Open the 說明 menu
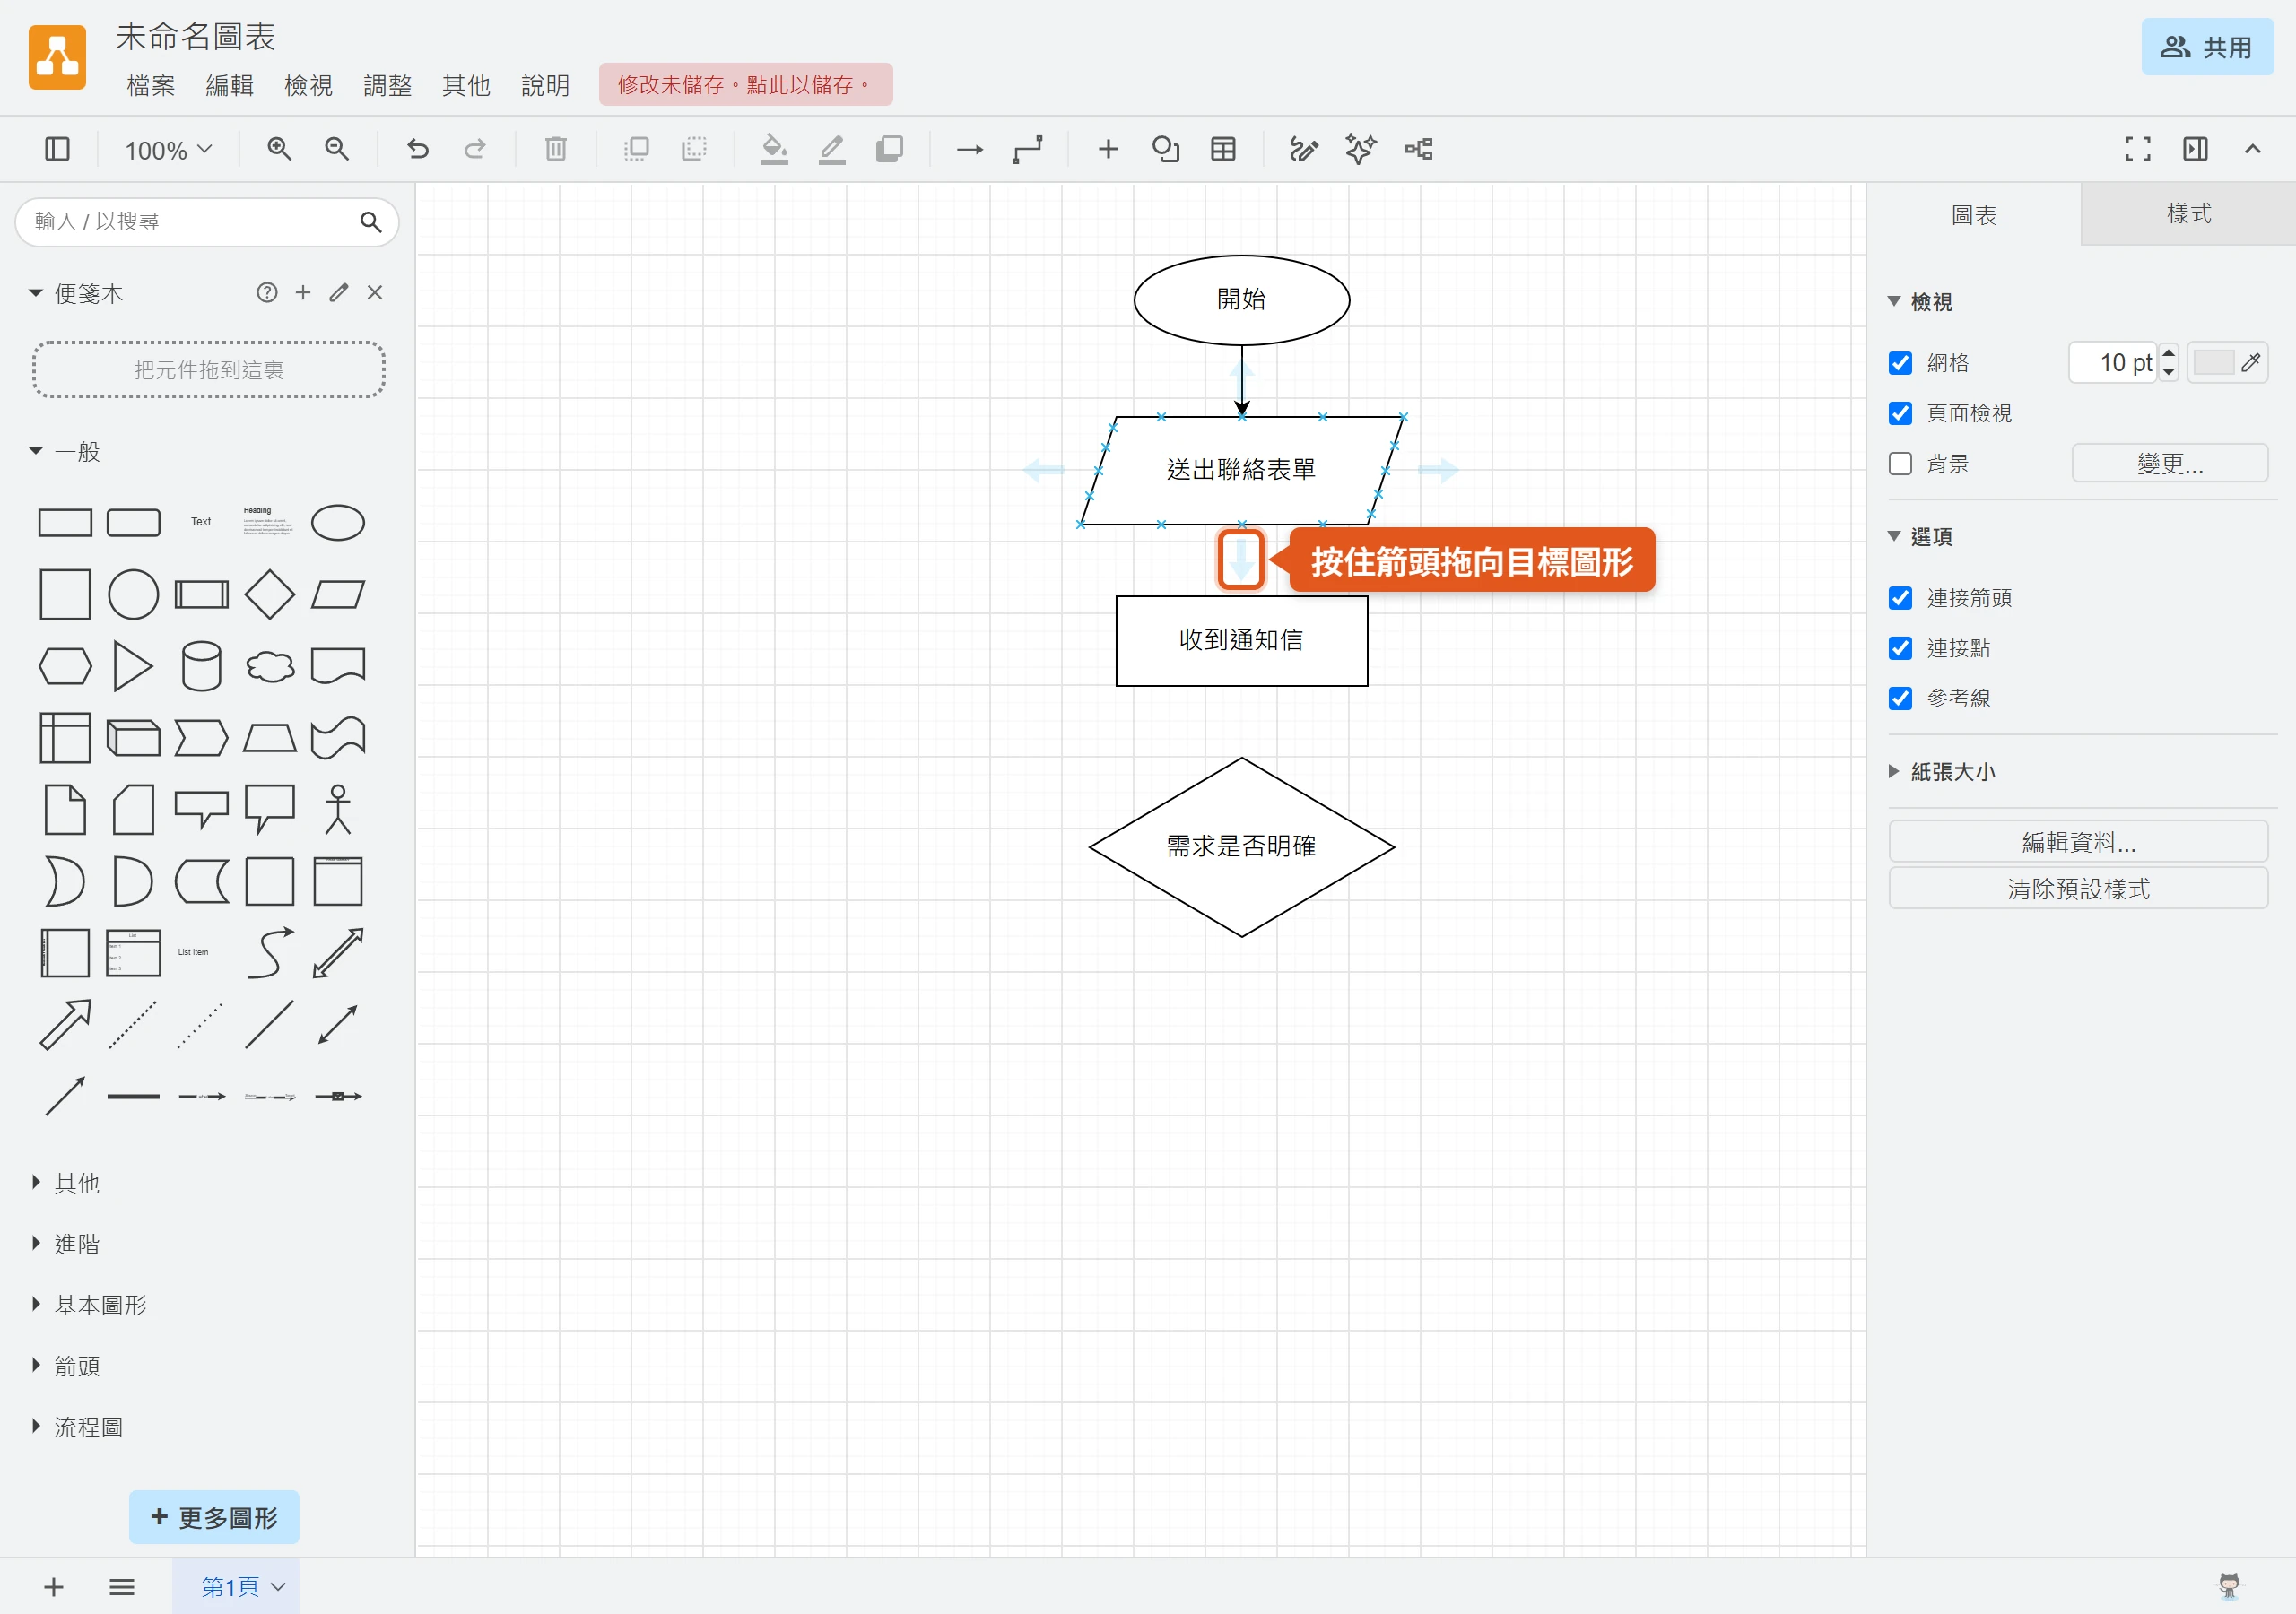Viewport: 2296px width, 1614px height. 545,86
